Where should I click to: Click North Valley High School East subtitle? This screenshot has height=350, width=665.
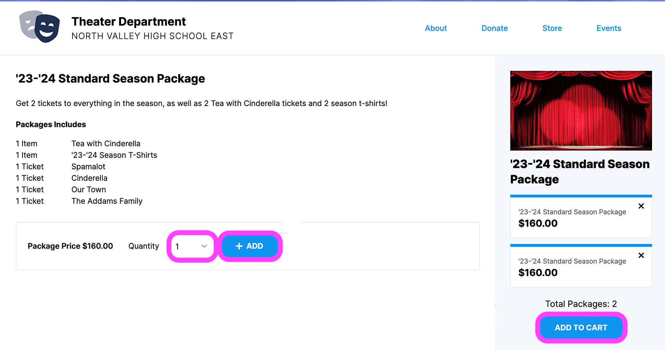pos(153,36)
